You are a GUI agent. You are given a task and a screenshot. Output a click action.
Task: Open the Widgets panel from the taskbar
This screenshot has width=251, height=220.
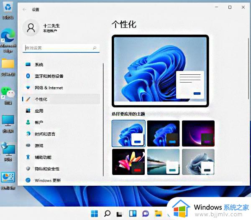coord(133,213)
